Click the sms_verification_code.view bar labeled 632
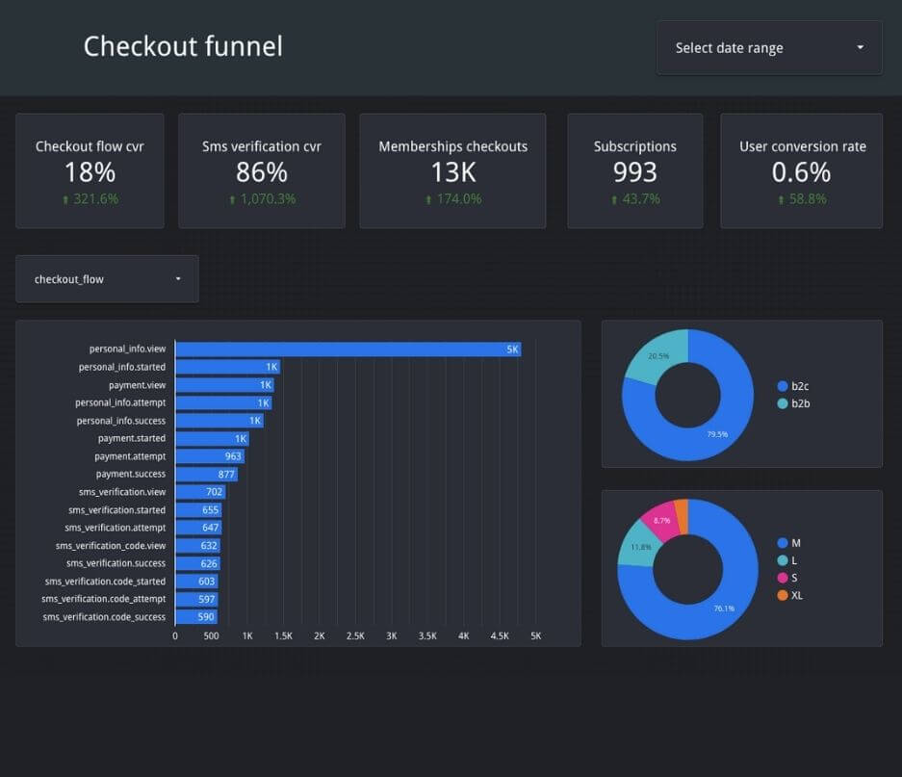Screen dimensions: 902x777 pyautogui.click(x=198, y=546)
